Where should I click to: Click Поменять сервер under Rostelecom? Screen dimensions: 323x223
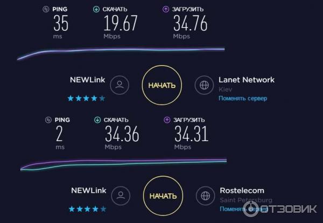(243, 209)
